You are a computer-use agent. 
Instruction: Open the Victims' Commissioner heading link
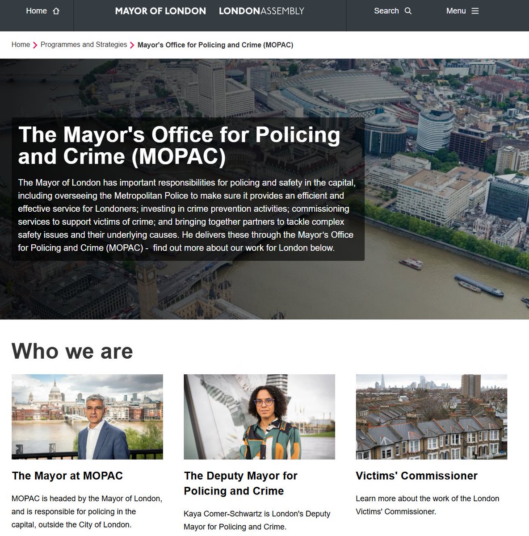(x=416, y=476)
